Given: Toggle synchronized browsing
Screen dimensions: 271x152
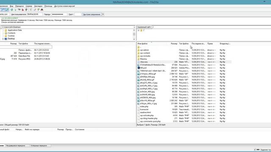Looking at the screenshot, I should point(39,10).
